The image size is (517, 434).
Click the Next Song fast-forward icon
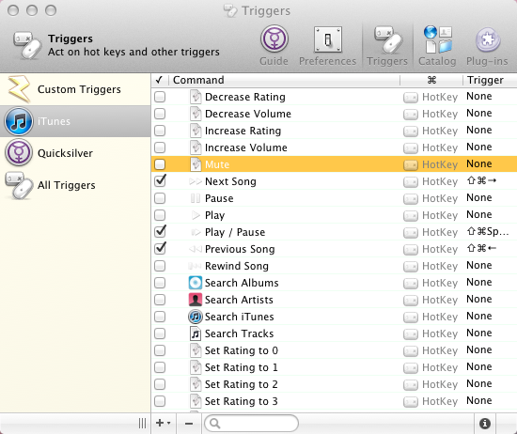[x=196, y=181]
